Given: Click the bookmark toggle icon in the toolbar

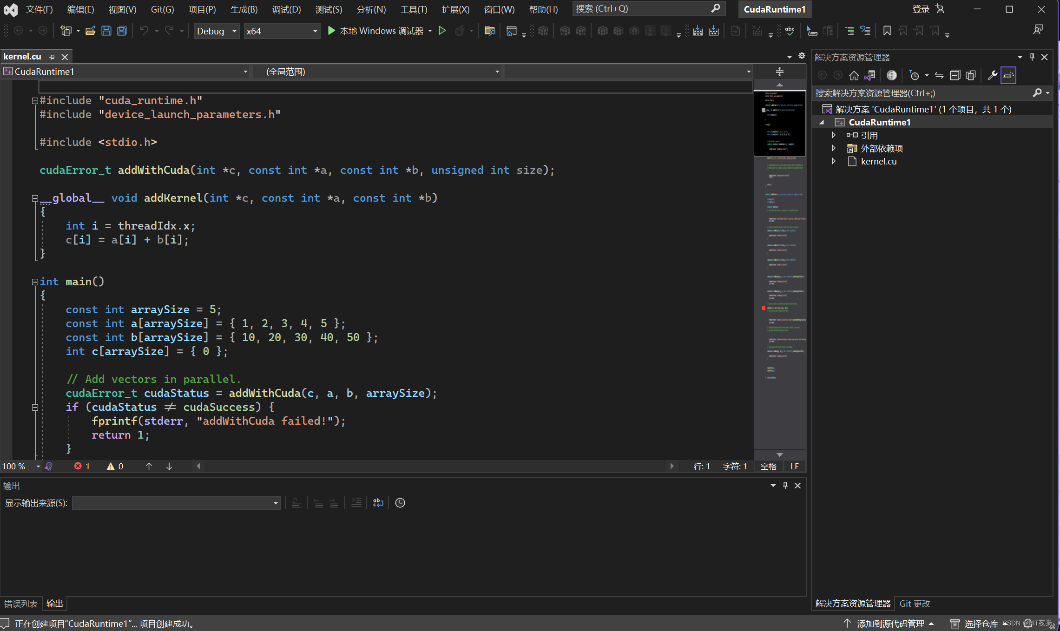Looking at the screenshot, I should (887, 31).
